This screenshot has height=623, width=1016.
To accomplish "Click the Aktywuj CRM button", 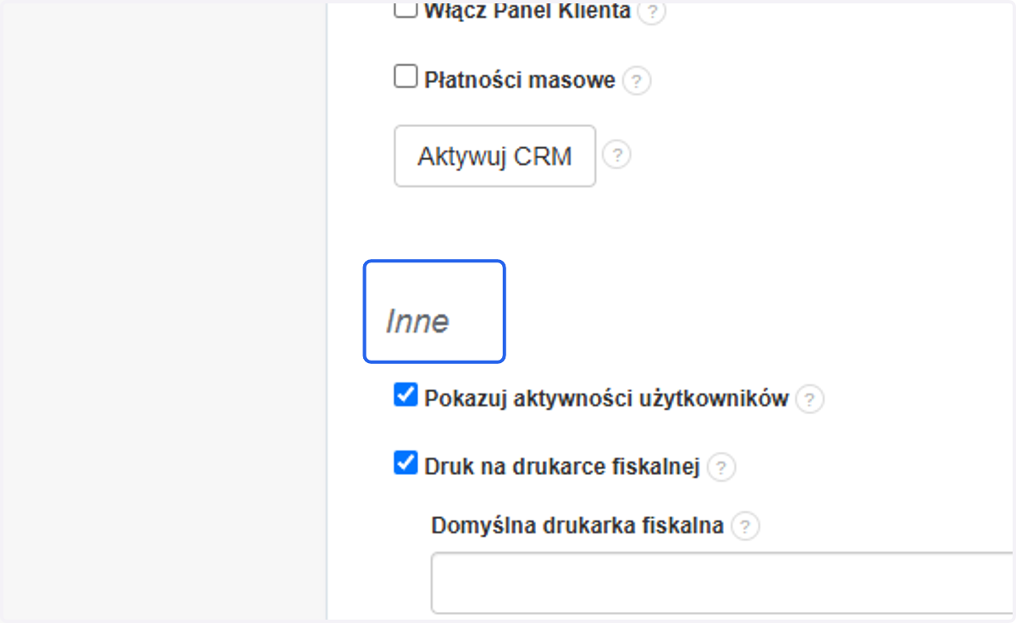I will pos(495,156).
